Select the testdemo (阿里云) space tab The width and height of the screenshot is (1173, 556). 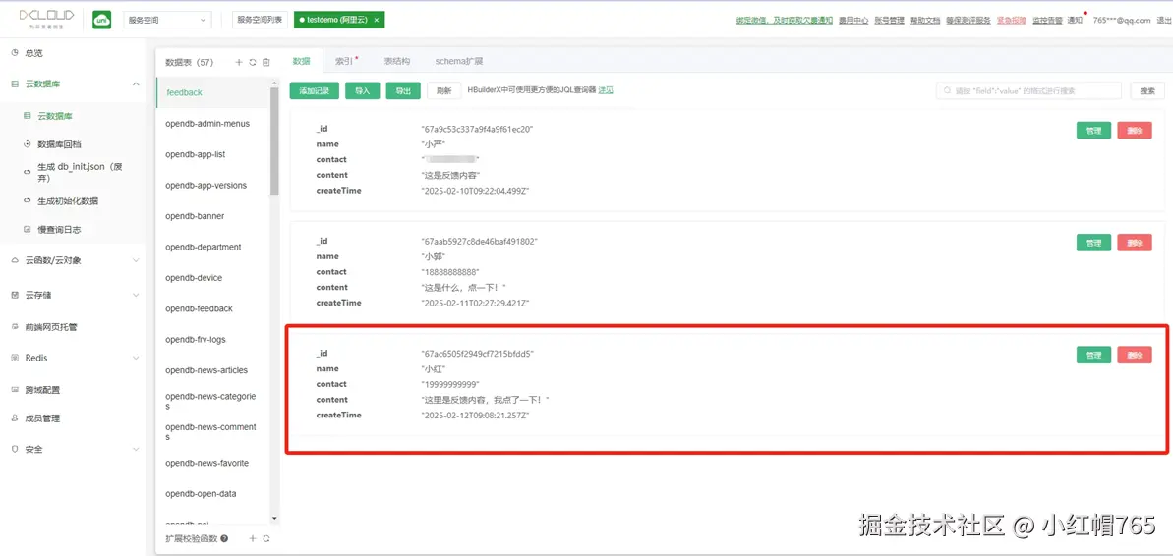pos(335,21)
